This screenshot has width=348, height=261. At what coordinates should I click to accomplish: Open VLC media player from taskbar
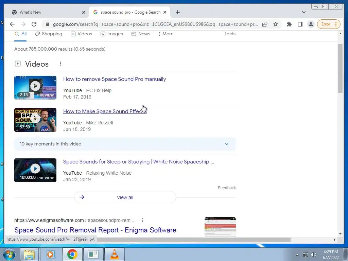115,254
